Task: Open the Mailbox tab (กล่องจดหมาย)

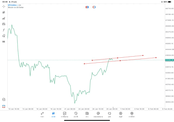Action: click(x=98, y=115)
